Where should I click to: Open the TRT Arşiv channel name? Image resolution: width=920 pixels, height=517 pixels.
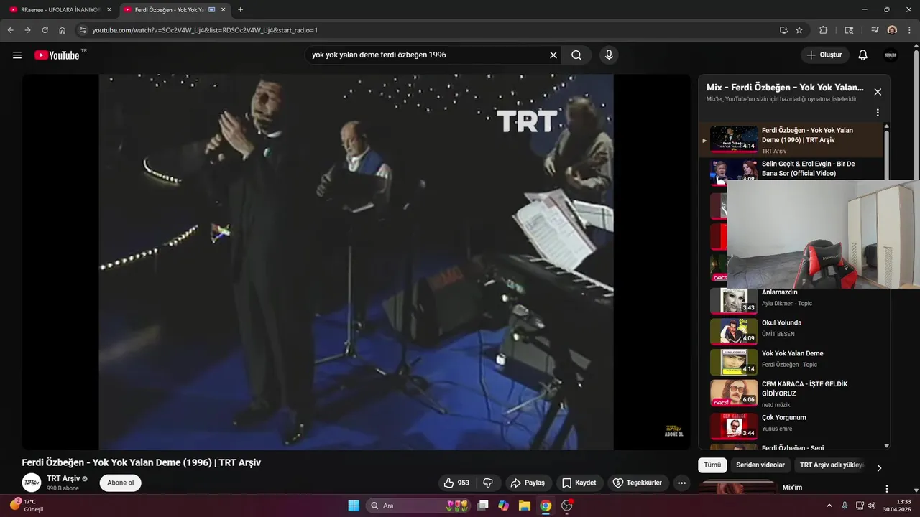[63, 478]
